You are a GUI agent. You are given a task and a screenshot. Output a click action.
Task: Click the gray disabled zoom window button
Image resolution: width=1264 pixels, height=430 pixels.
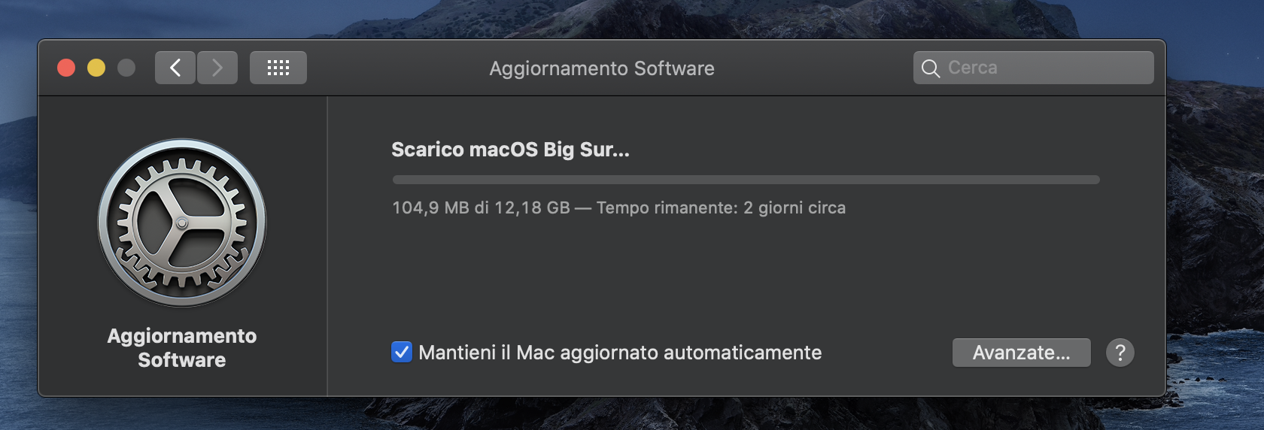(x=126, y=68)
